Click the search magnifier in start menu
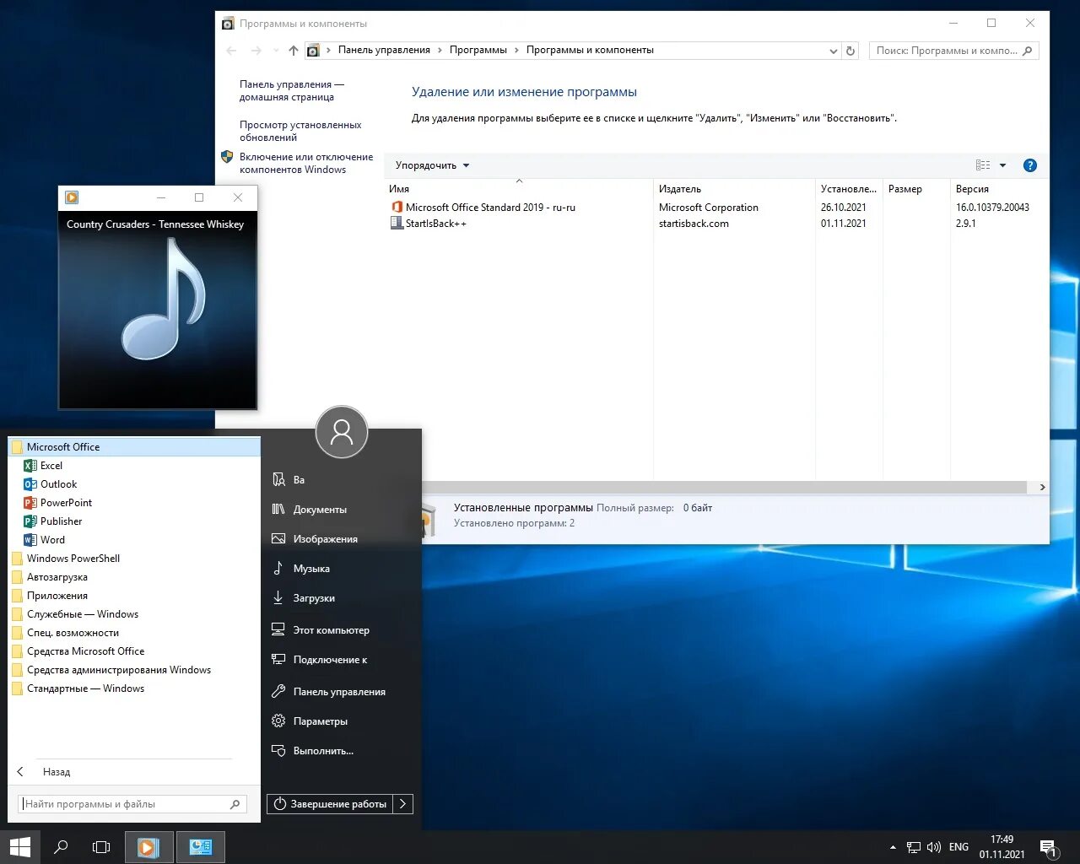Screen dimensions: 1080x864 tap(235, 804)
